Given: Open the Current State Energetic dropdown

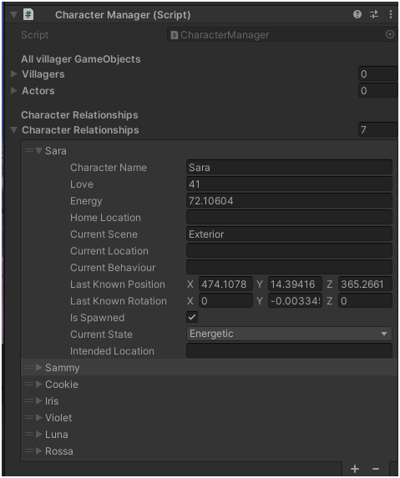Looking at the screenshot, I should tap(289, 334).
